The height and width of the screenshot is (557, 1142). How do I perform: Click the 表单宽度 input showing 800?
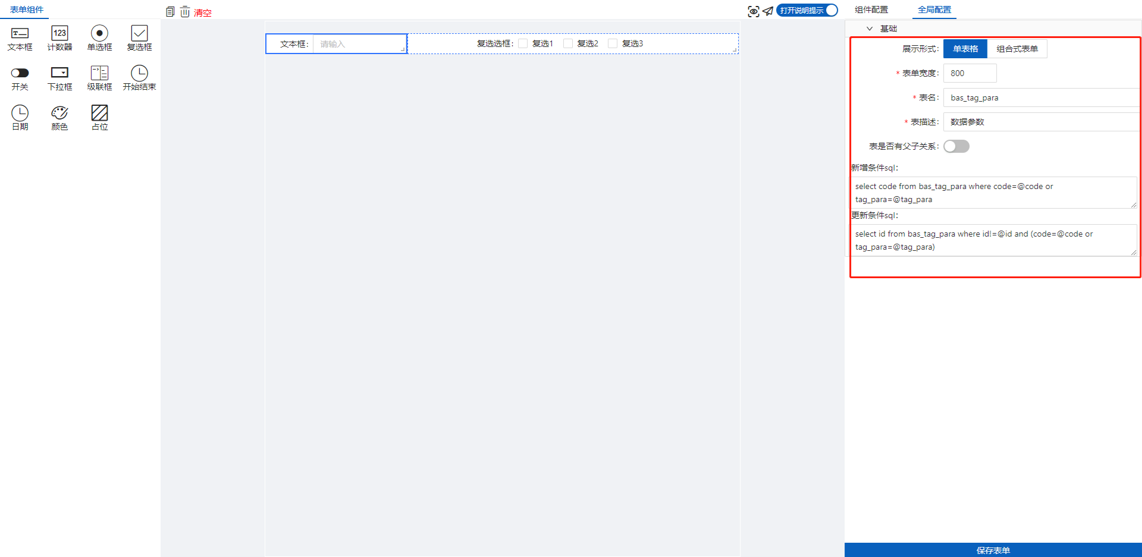pos(970,73)
